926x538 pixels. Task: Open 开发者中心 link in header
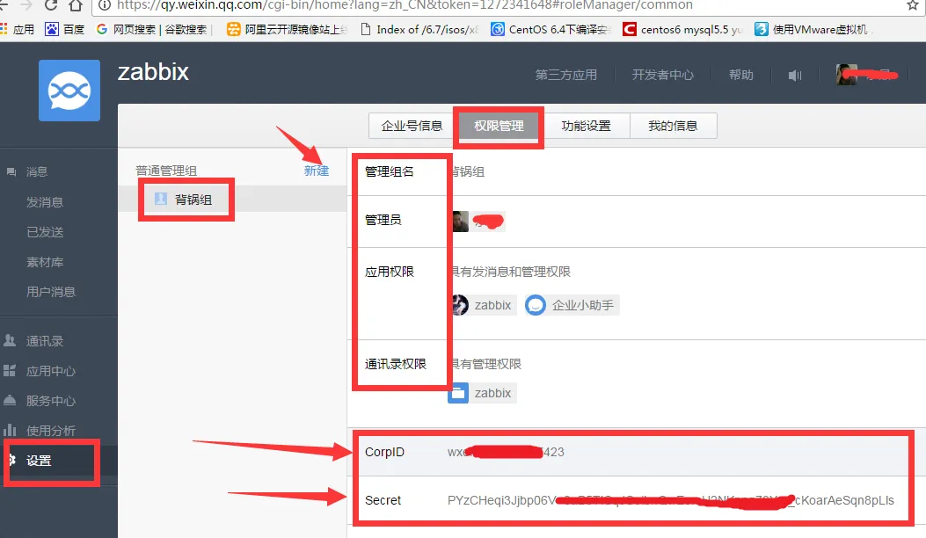click(x=662, y=75)
